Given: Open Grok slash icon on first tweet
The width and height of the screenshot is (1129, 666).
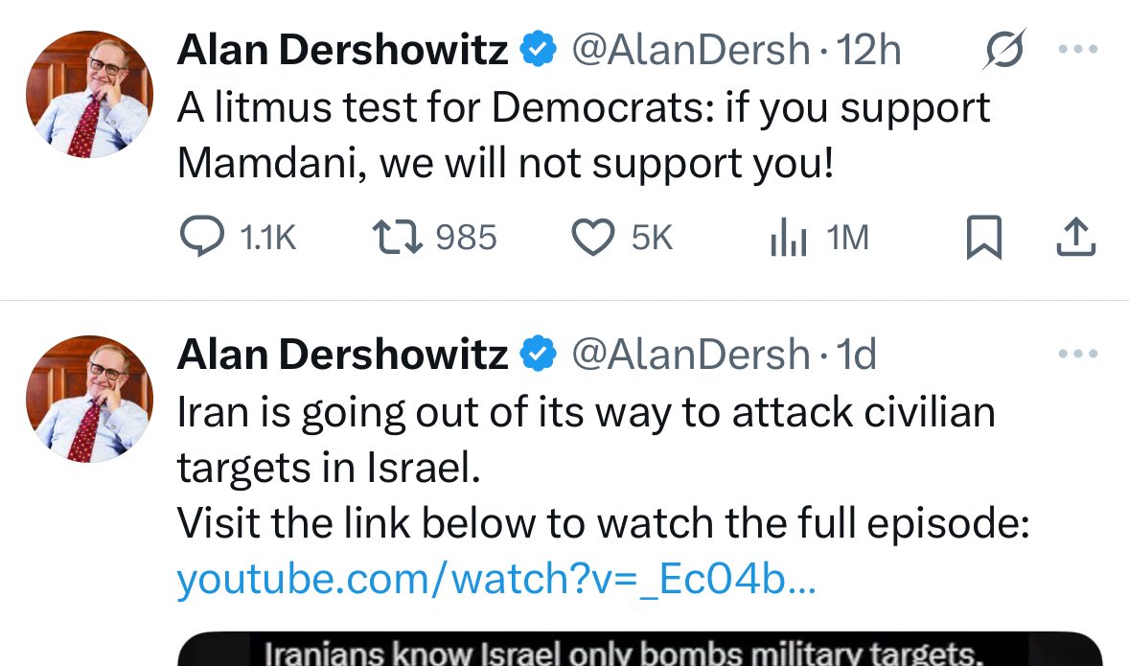Looking at the screenshot, I should point(1003,49).
